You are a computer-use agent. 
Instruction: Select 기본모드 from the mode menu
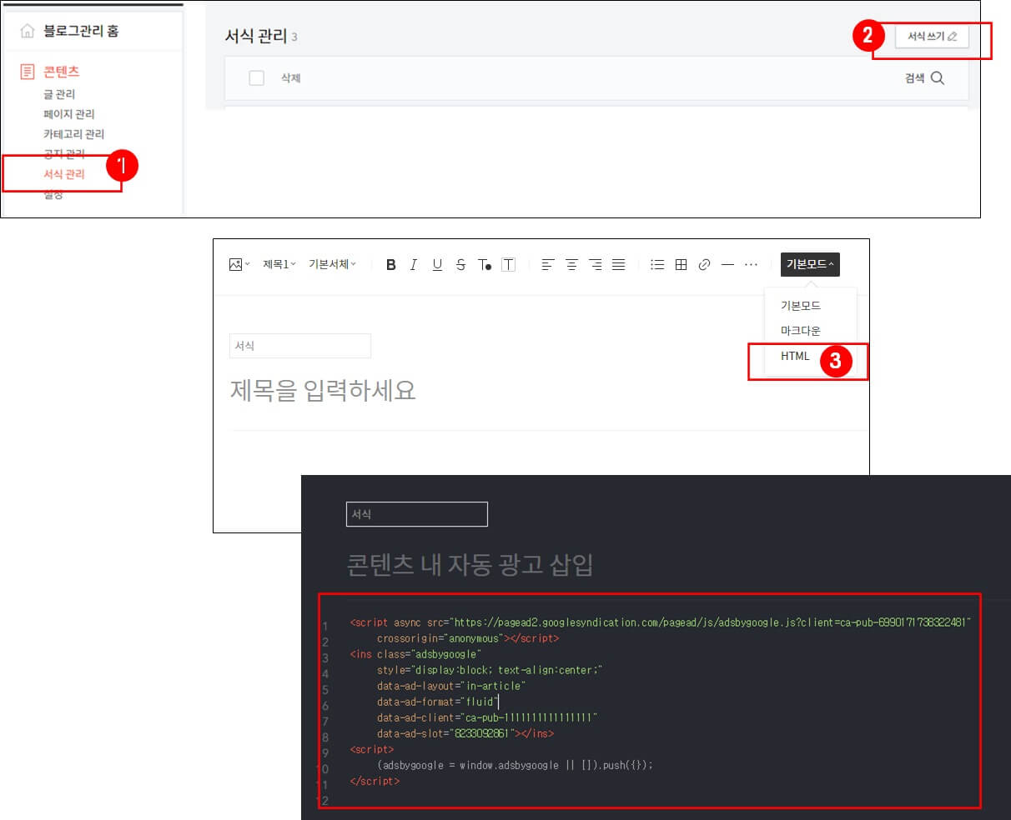coord(800,306)
